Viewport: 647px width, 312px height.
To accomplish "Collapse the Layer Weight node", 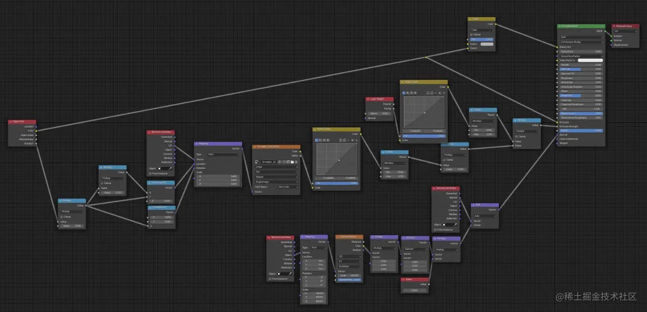I will tap(368, 99).
